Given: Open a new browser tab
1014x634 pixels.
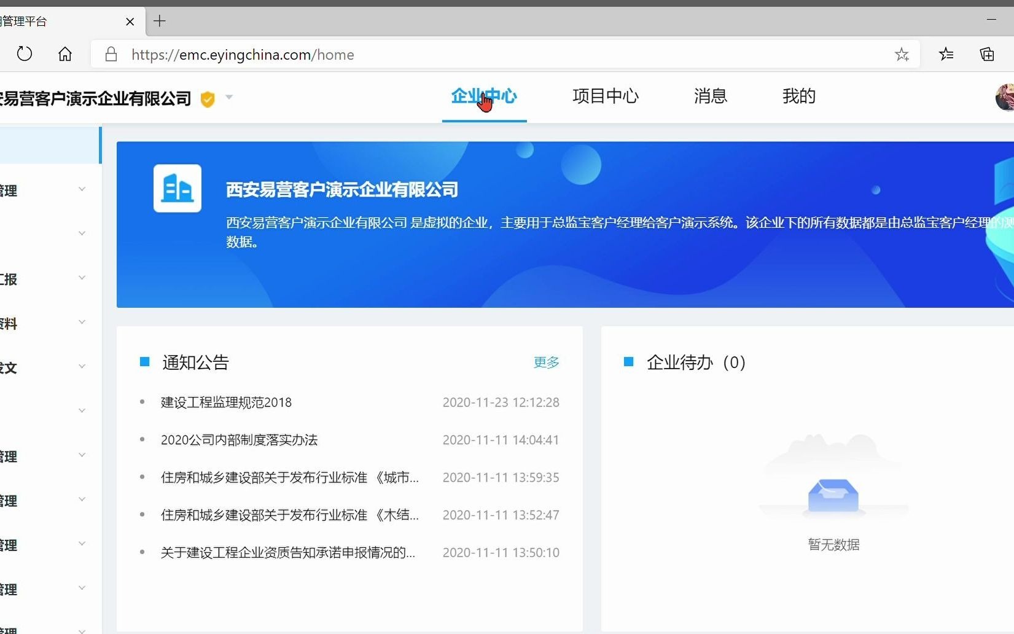Looking at the screenshot, I should click(x=160, y=21).
